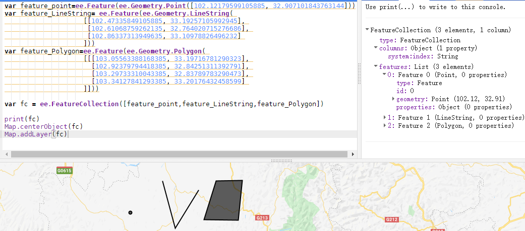Collapse the features List node
The height and width of the screenshot is (231, 525).
point(376,66)
